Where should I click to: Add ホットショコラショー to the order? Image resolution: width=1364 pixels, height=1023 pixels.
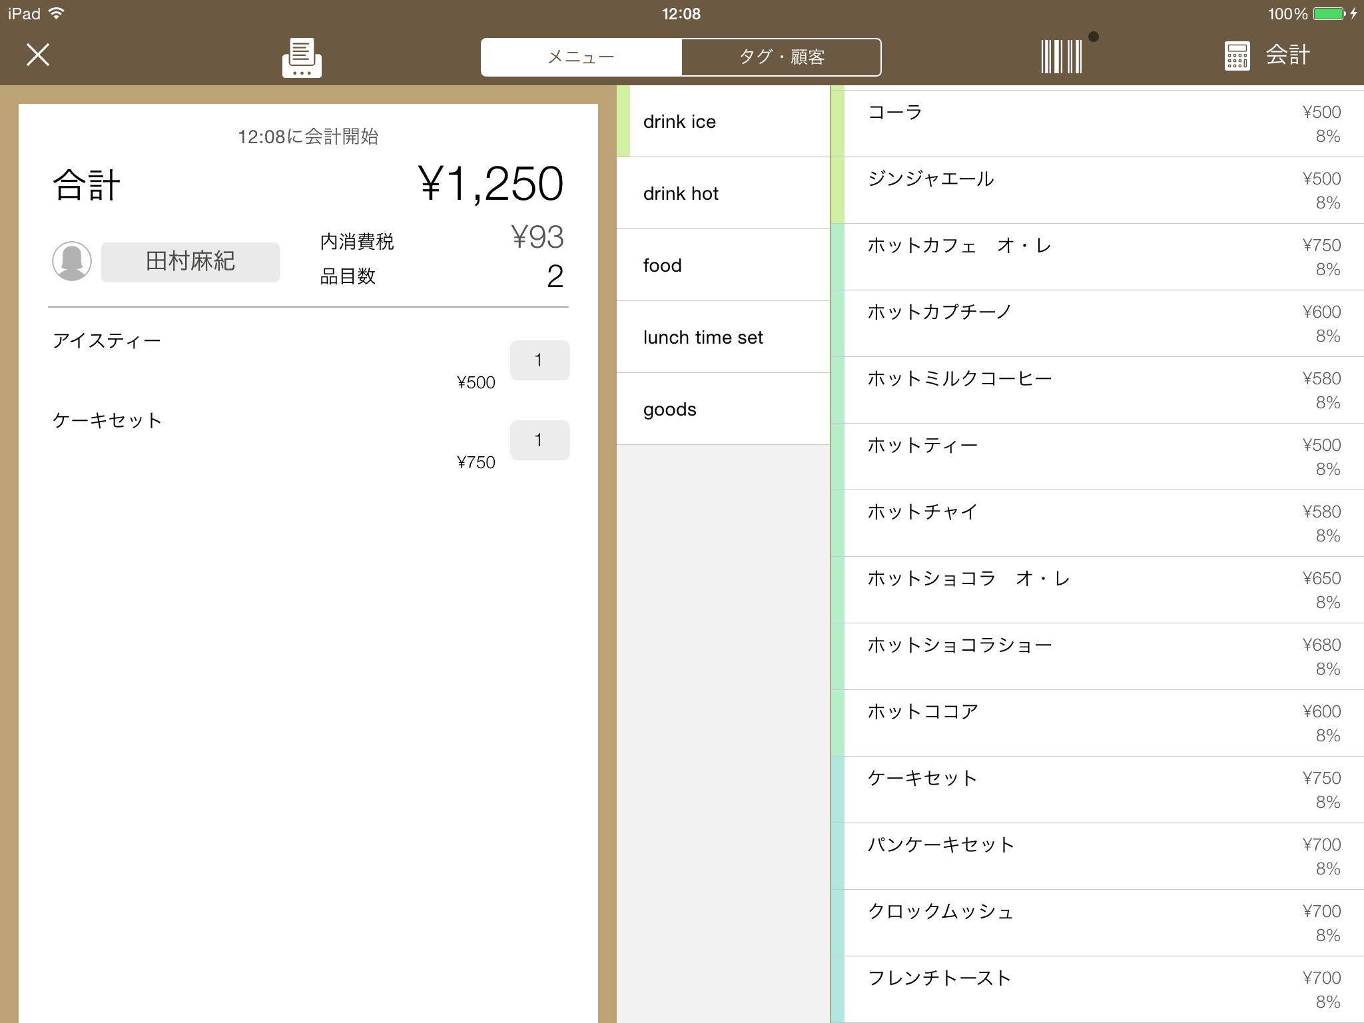1098,657
